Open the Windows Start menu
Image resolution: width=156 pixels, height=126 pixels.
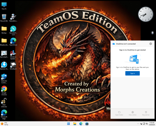(x=68, y=124)
